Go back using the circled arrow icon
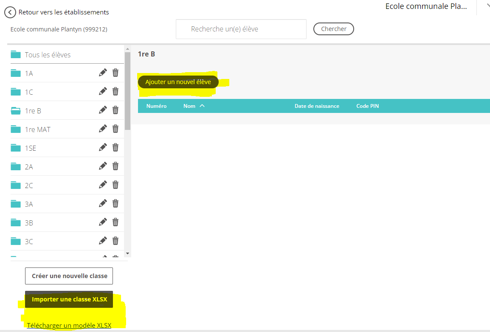 [10, 12]
